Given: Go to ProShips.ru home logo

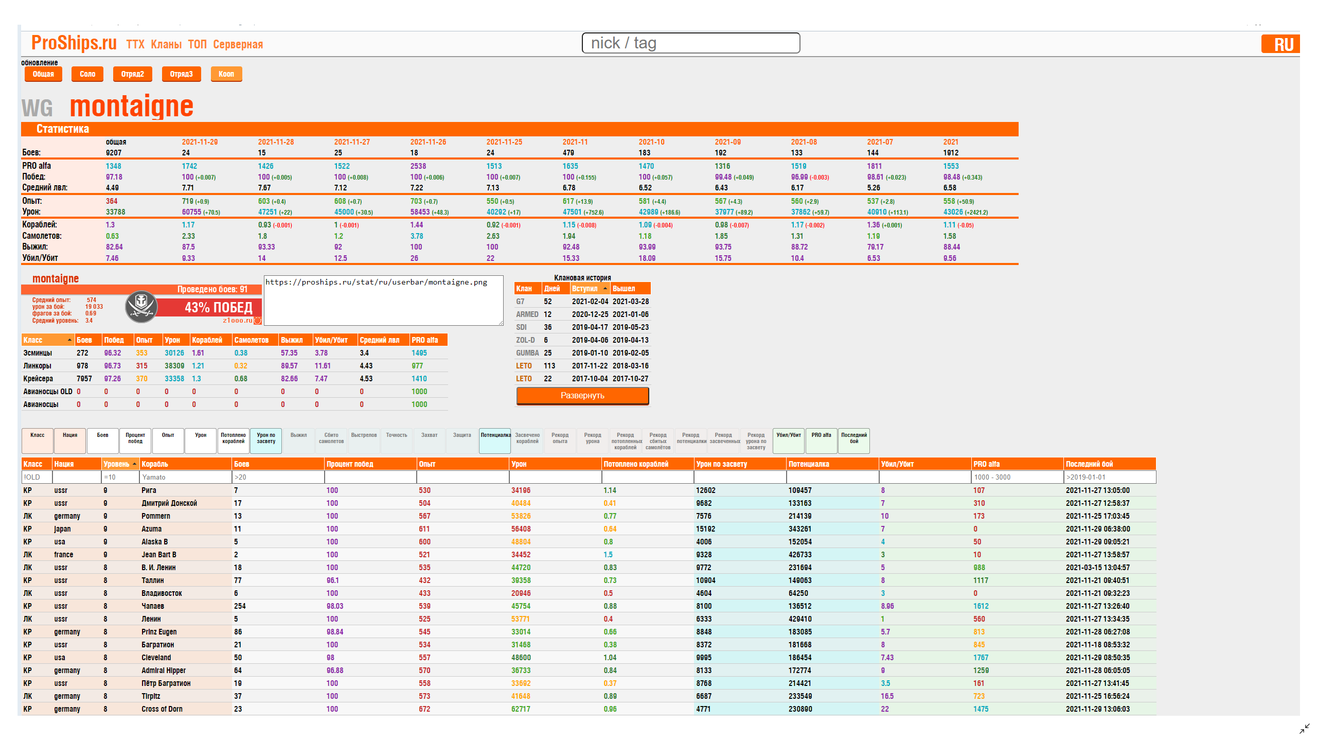Looking at the screenshot, I should [74, 43].
